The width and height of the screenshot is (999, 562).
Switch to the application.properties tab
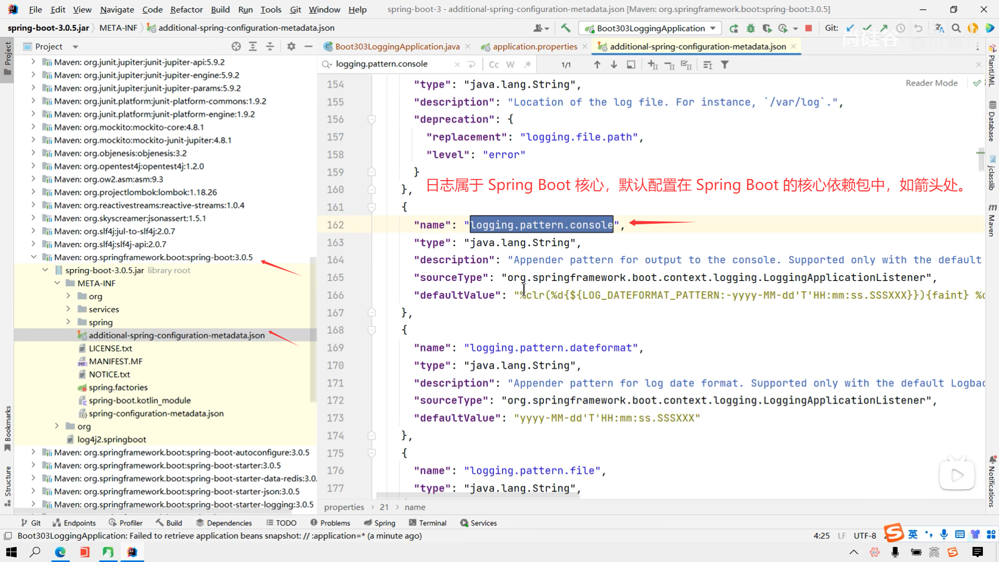pyautogui.click(x=535, y=46)
